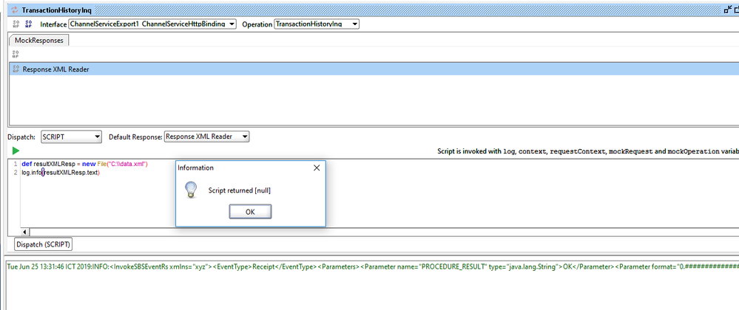Image resolution: width=739 pixels, height=310 pixels.
Task: Close the Information dialog with the X
Action: [317, 168]
